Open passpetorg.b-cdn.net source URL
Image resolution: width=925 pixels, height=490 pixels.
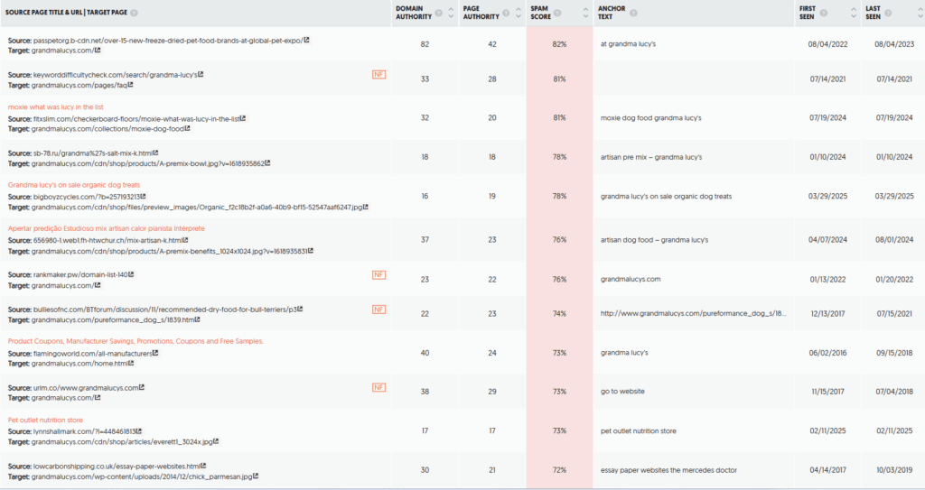tap(167, 41)
